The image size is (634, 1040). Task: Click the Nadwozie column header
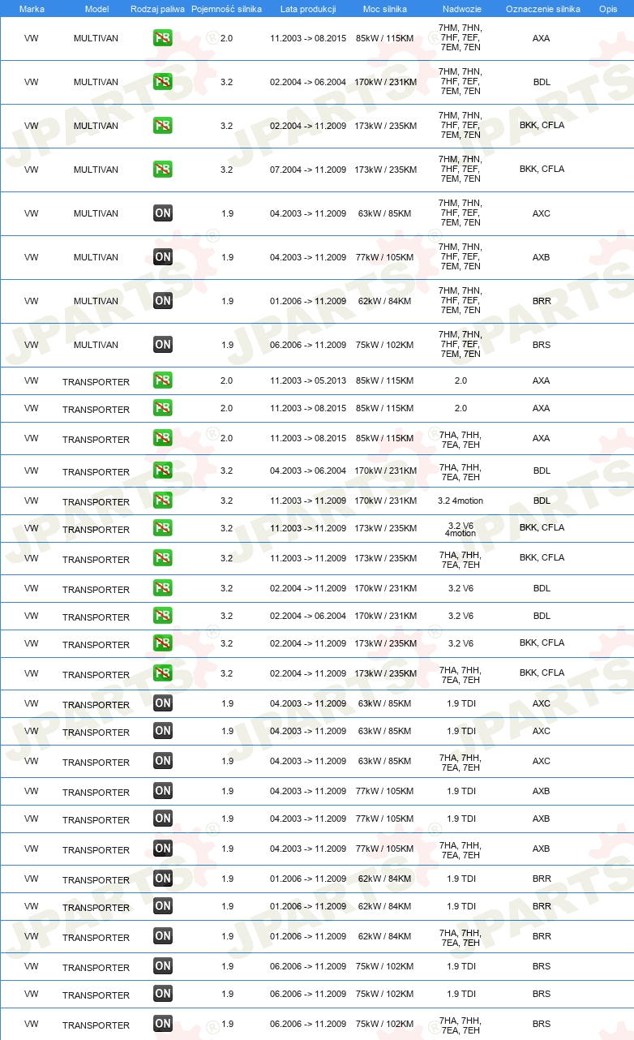tap(461, 9)
